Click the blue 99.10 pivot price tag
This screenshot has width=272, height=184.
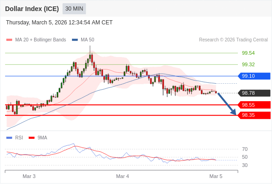[254, 76]
